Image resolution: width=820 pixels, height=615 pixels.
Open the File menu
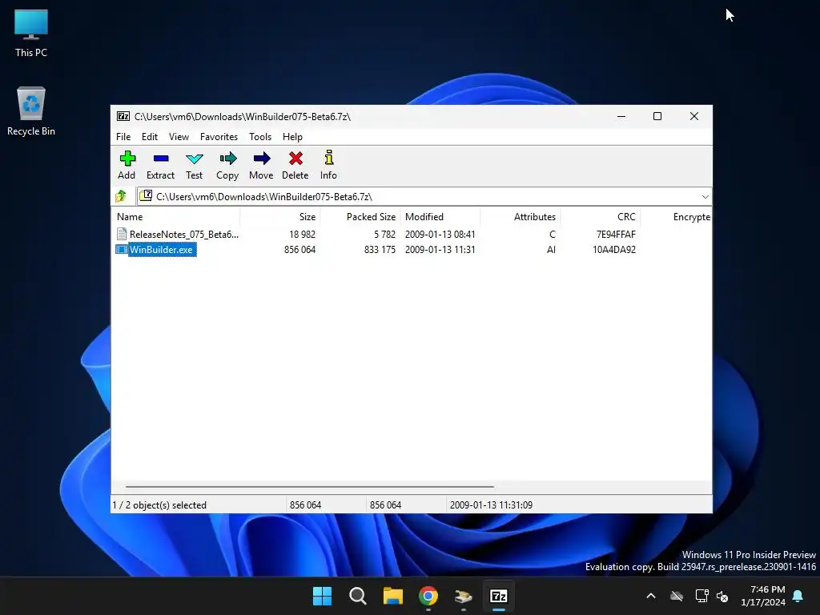click(x=123, y=136)
